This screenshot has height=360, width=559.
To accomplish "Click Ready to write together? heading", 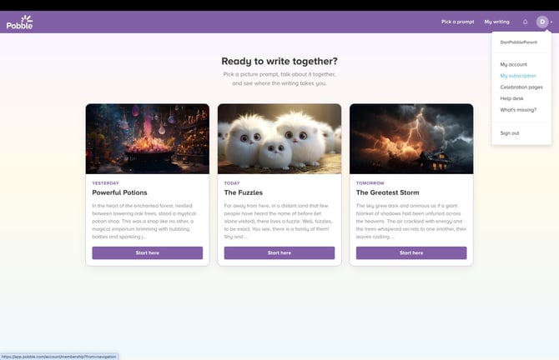I will 279,61.
